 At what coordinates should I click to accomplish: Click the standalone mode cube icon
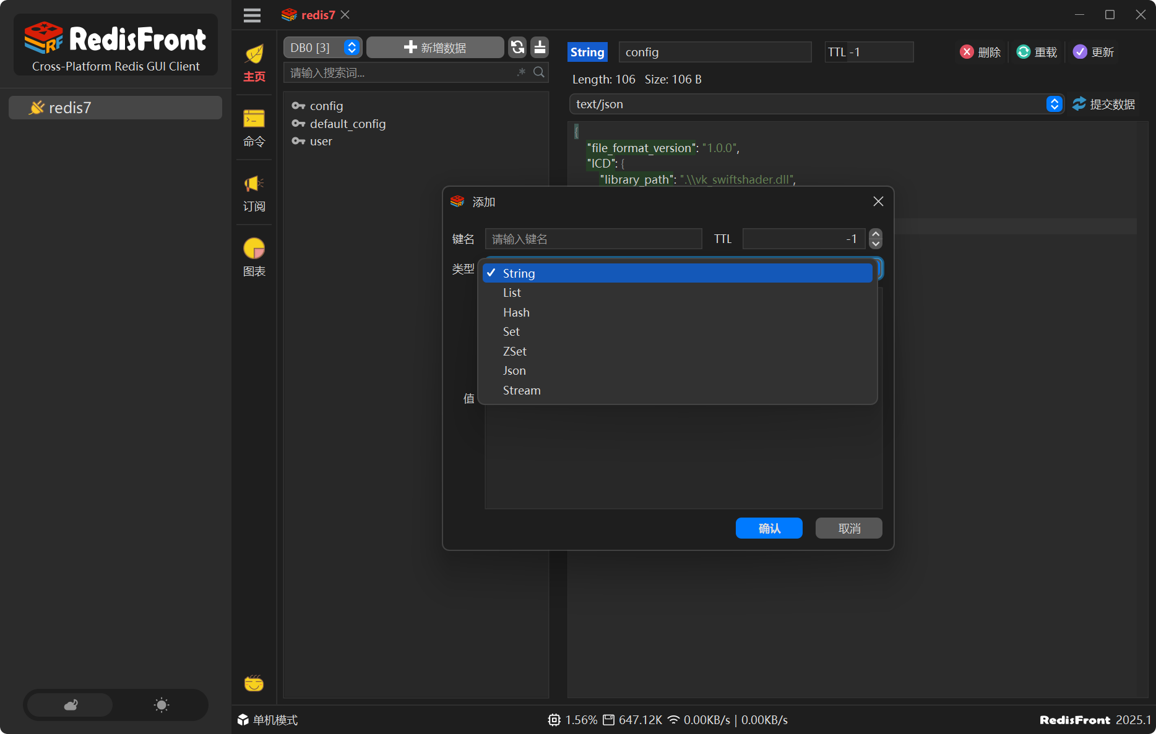tap(243, 720)
